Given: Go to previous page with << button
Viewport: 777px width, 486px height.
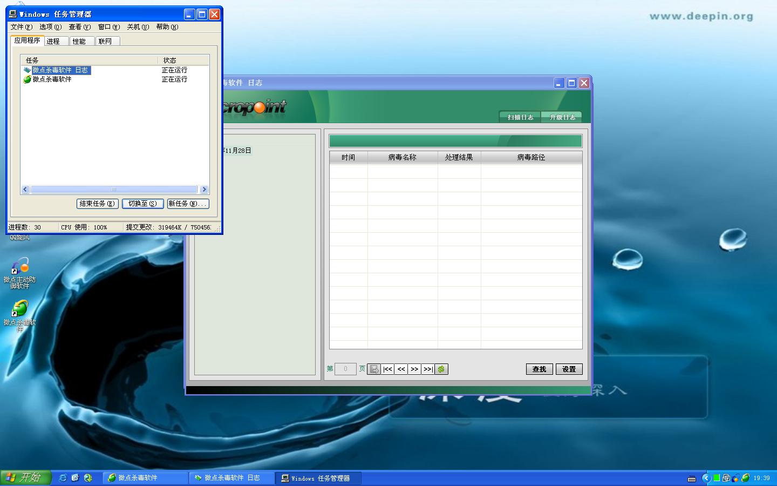Looking at the screenshot, I should click(401, 369).
